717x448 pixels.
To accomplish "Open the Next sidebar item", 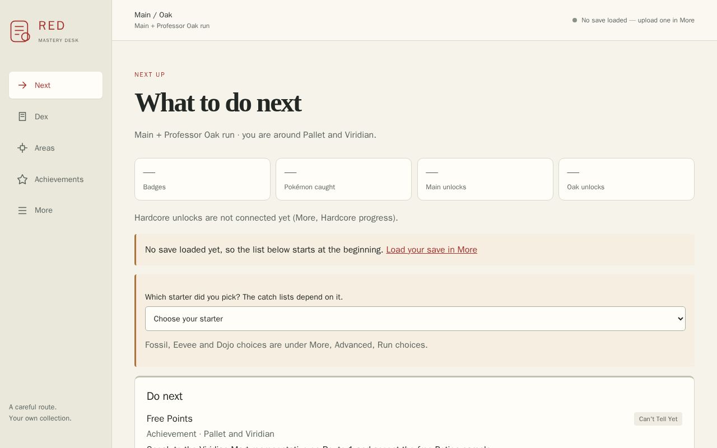I will 55,85.
